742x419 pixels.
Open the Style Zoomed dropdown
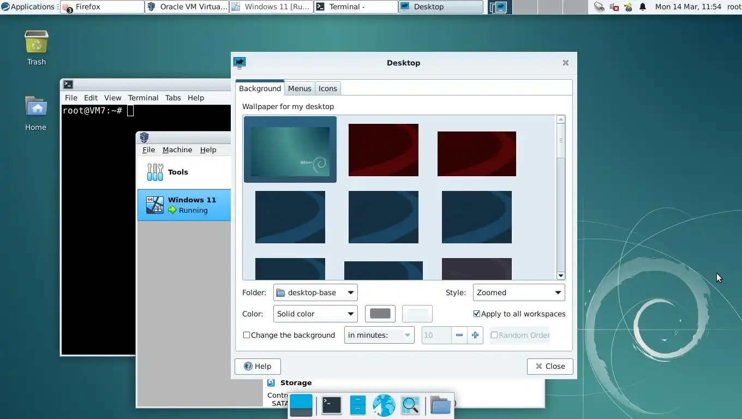(x=519, y=292)
